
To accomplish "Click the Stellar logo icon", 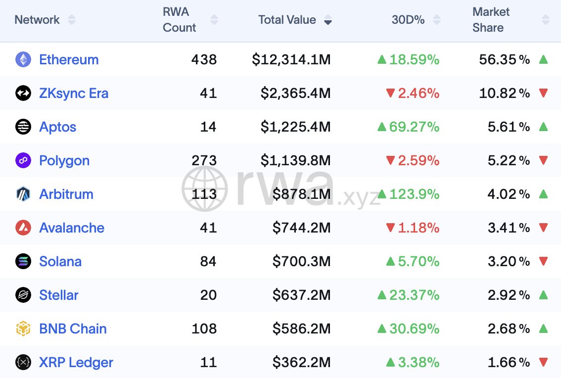I will [23, 295].
